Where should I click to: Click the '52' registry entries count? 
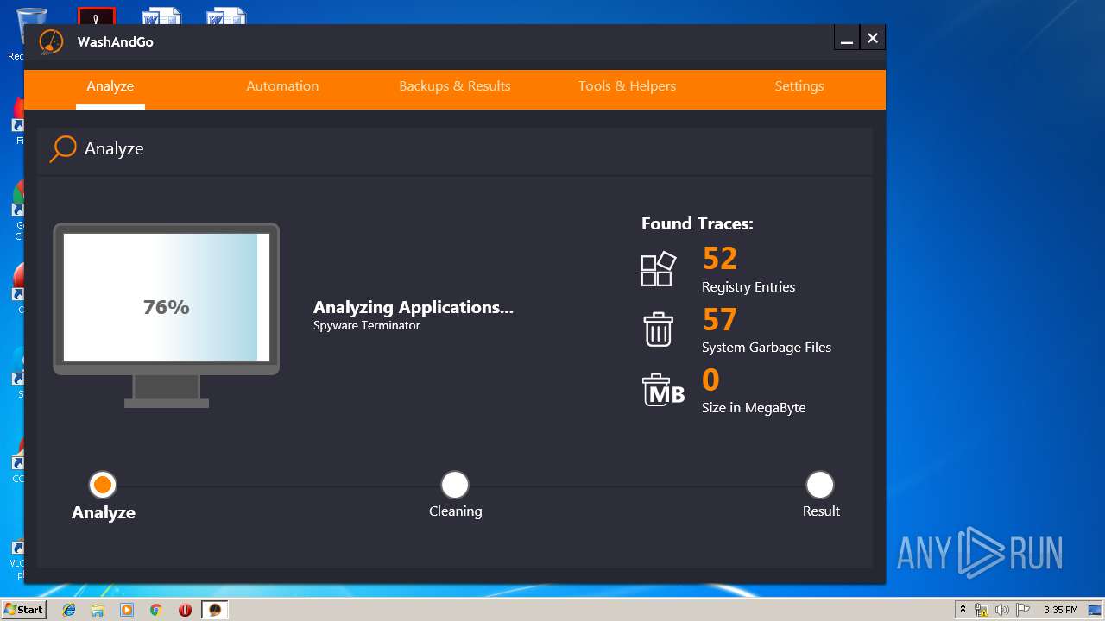click(719, 259)
